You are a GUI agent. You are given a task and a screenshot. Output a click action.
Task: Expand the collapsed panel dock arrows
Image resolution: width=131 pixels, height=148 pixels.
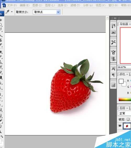[x=115, y=18]
